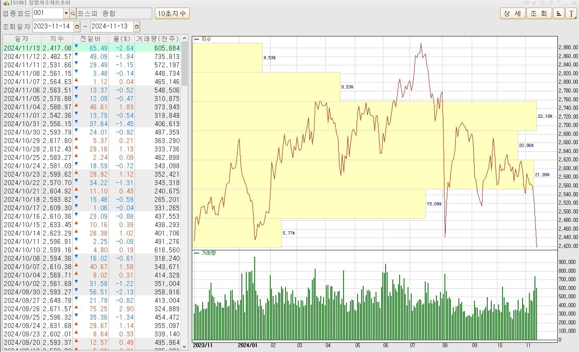Screen dimensions: 579x352
Task: Click the 코스피 종합 name field
Action: pos(114,13)
